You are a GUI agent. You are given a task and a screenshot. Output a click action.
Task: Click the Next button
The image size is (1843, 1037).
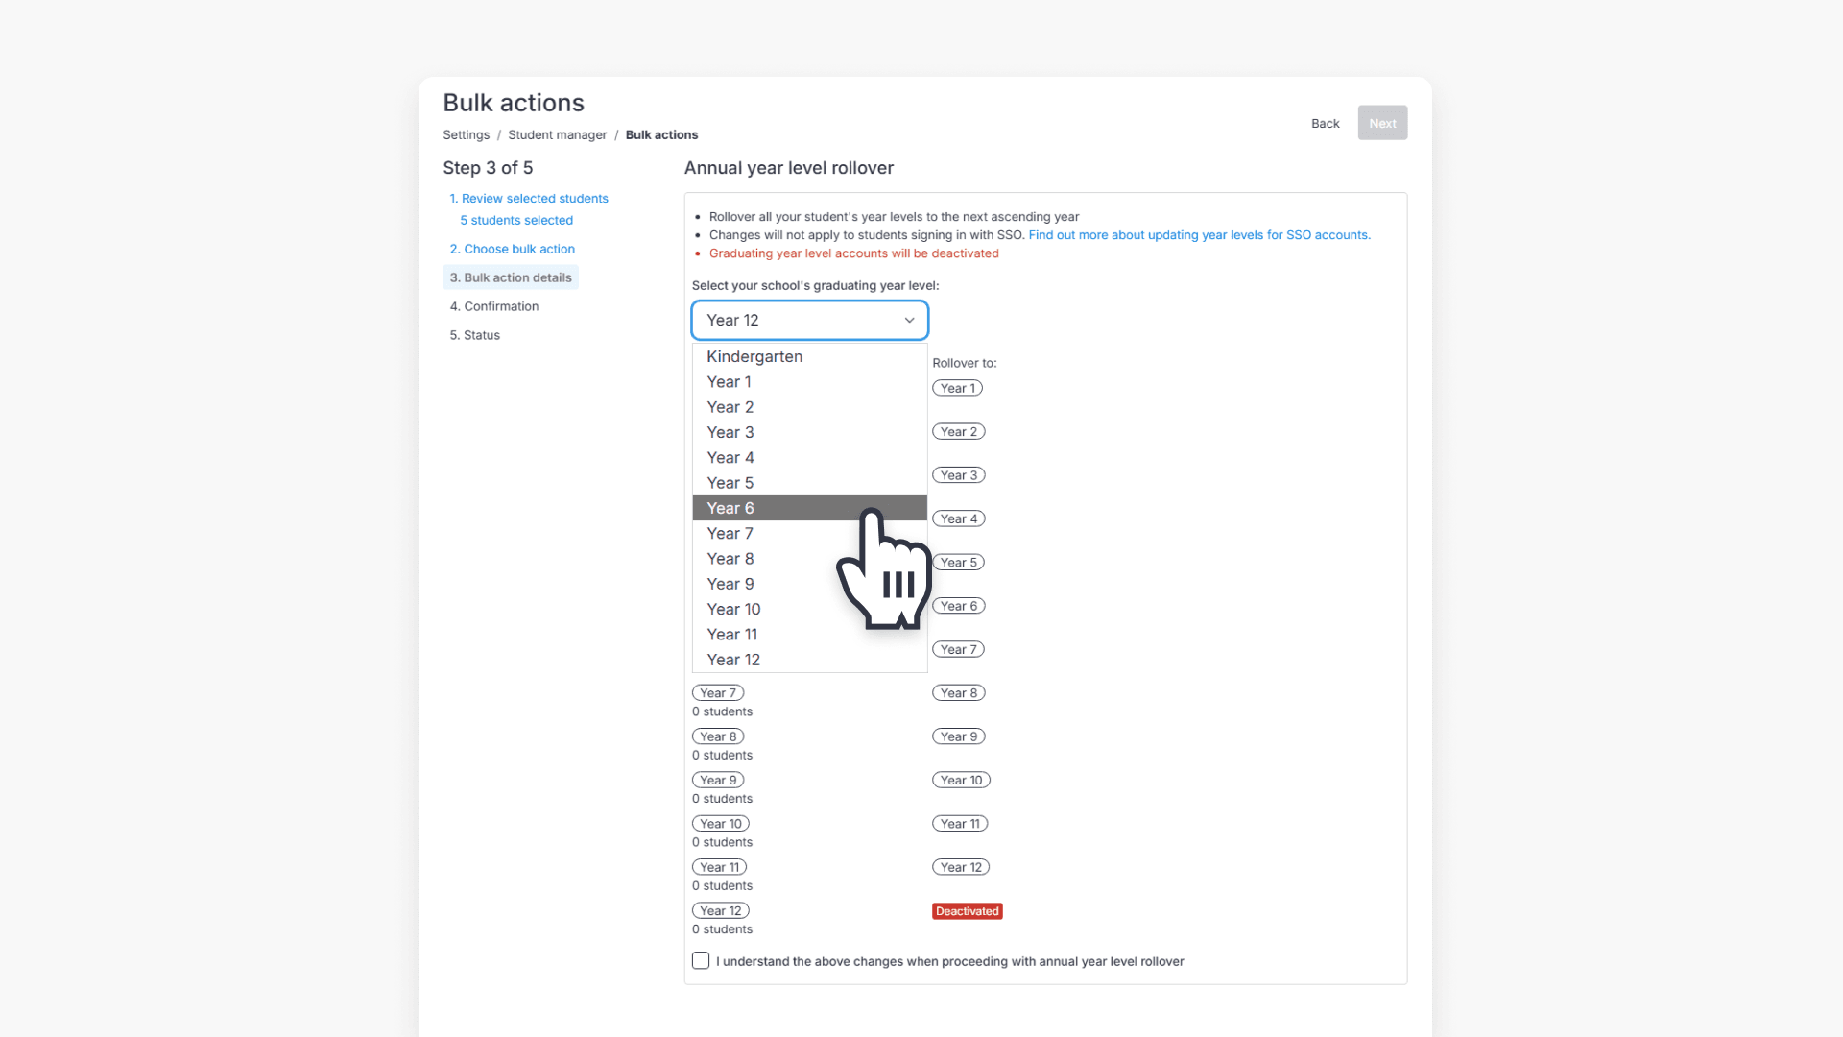pos(1382,123)
